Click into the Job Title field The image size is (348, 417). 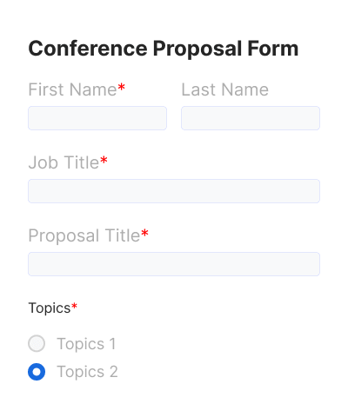(x=174, y=191)
